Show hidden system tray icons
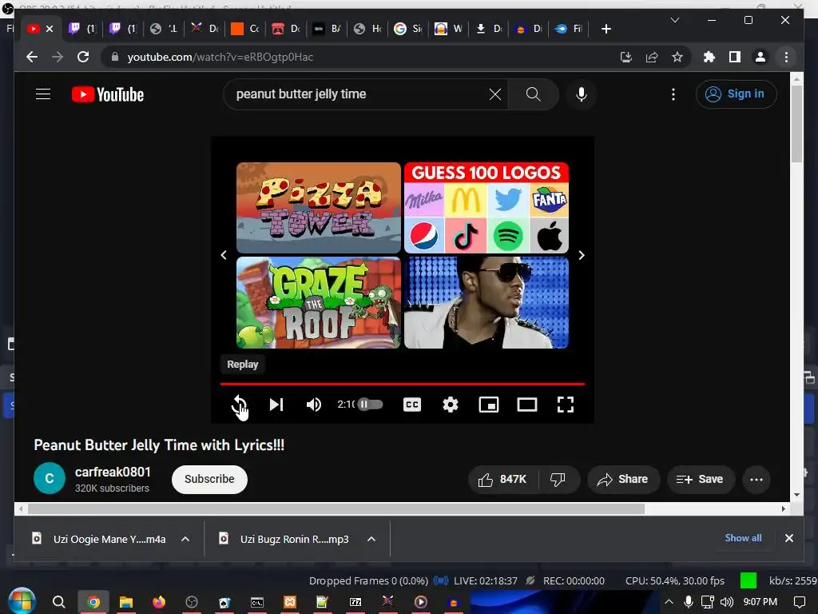 coord(669,602)
